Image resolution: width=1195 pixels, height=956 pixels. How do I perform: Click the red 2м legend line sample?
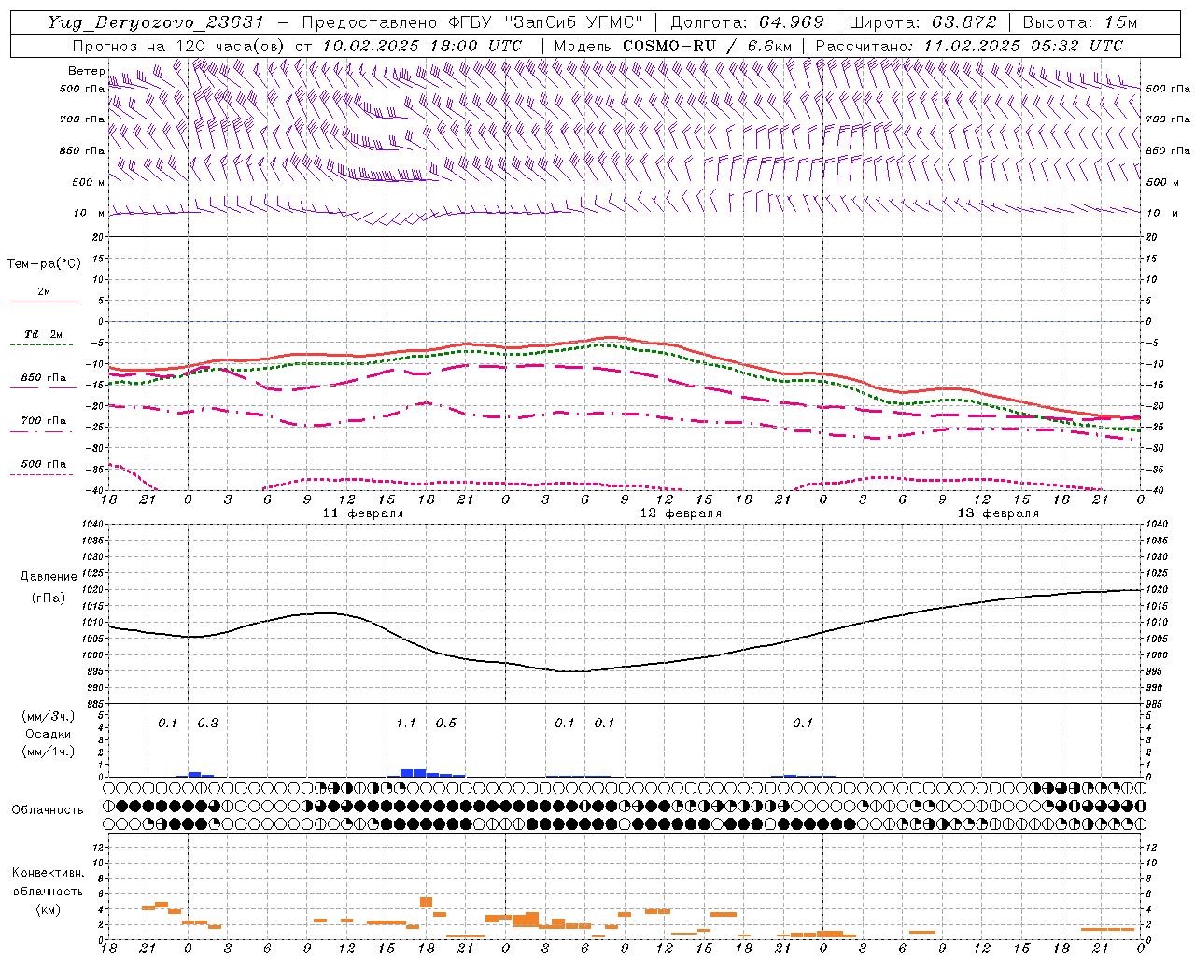pos(43,302)
